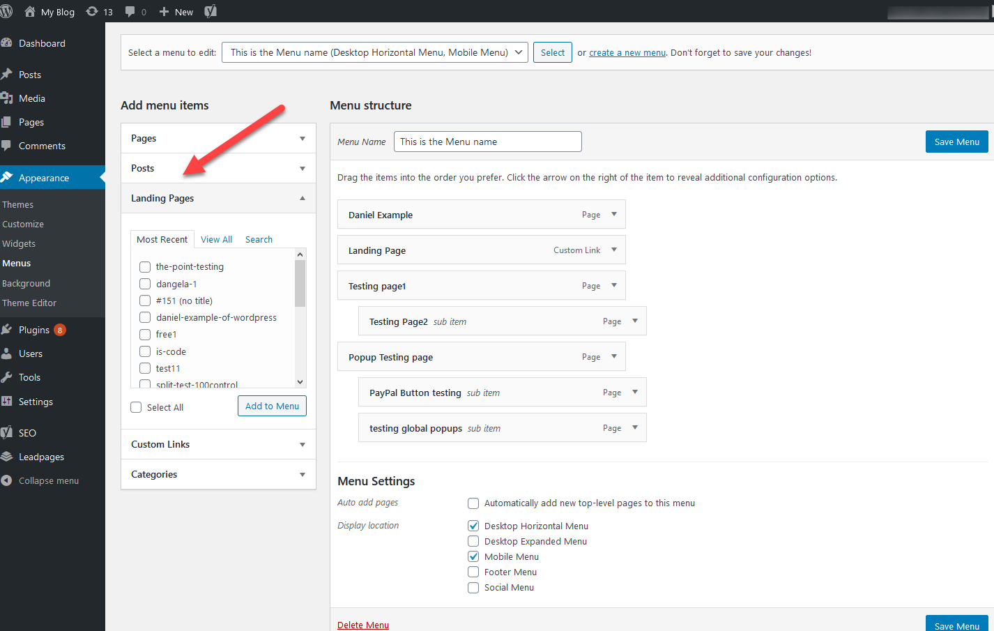Expand Popup Testing page item options
The image size is (994, 631).
pos(614,356)
